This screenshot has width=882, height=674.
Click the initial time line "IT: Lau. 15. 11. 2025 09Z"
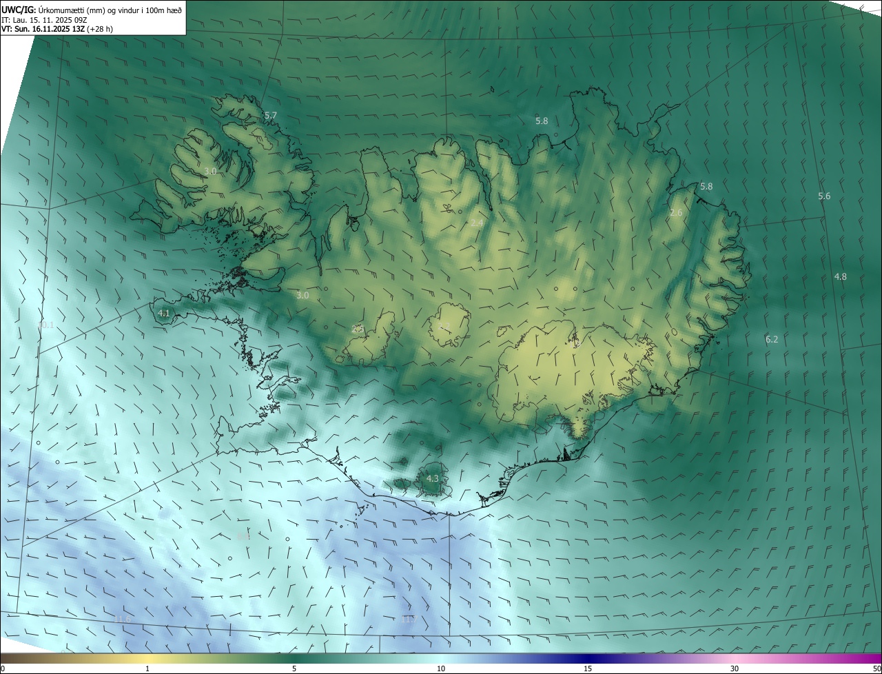(44, 20)
